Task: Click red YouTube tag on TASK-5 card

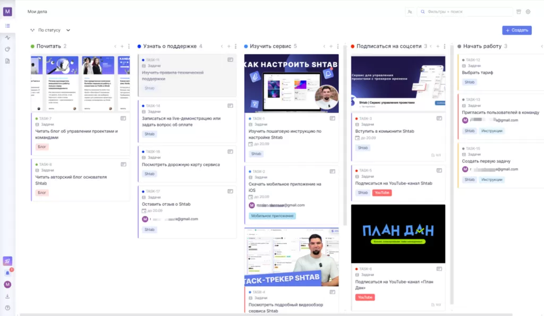Action: [x=382, y=192]
